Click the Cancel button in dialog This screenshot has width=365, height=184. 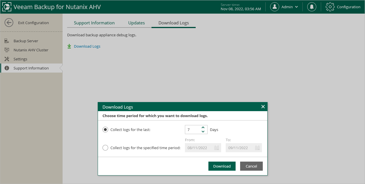(x=251, y=166)
